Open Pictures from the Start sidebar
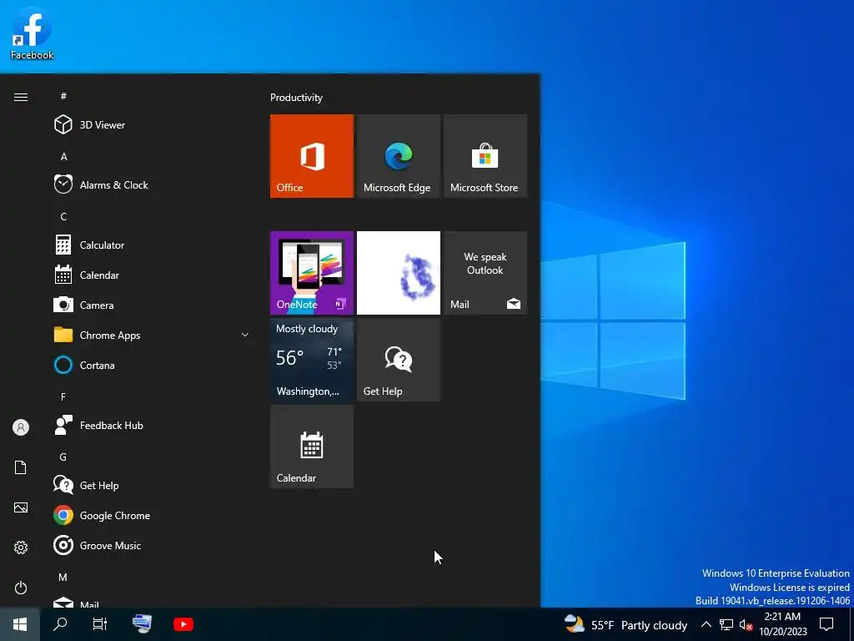This screenshot has width=854, height=641. (21, 507)
